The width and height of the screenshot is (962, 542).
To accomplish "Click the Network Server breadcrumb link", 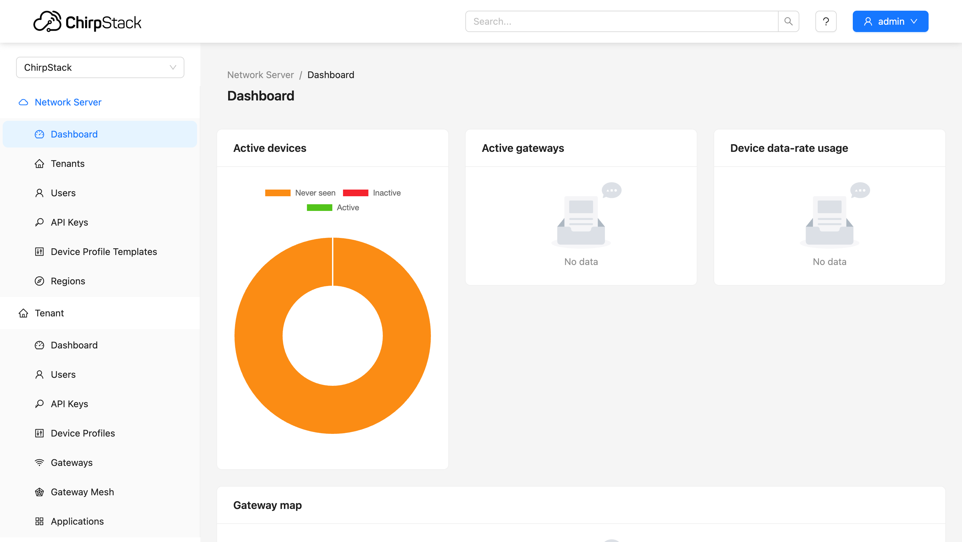I will click(260, 75).
